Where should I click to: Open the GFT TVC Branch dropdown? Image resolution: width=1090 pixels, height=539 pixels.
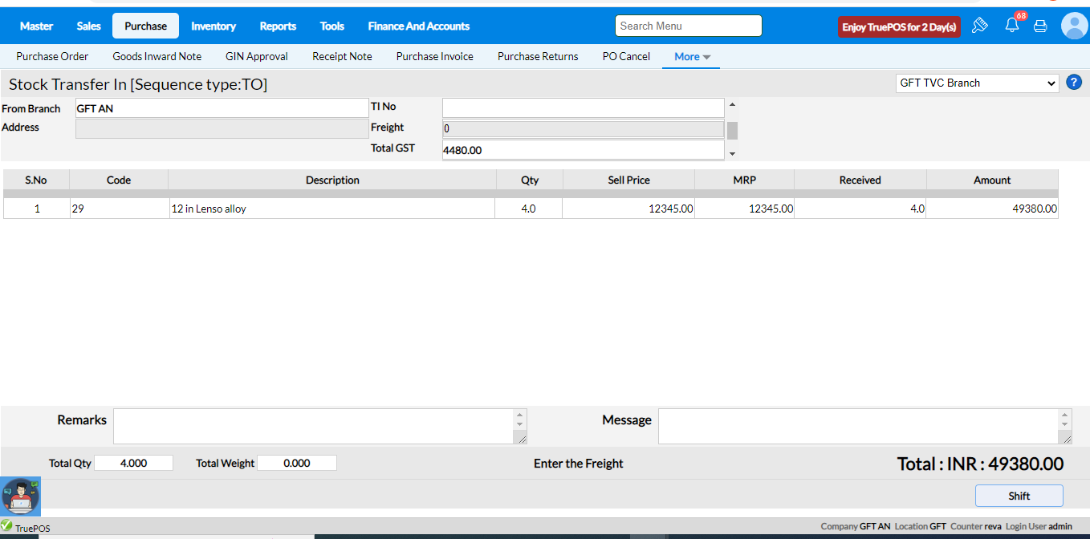click(x=978, y=83)
